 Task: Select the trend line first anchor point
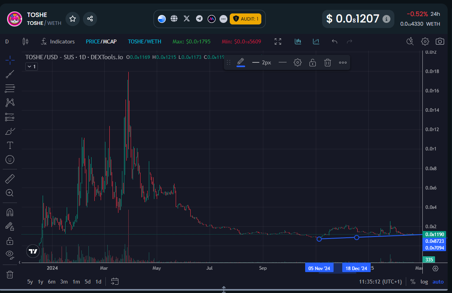click(319, 239)
